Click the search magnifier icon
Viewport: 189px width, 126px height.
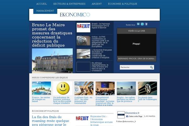click(x=152, y=67)
